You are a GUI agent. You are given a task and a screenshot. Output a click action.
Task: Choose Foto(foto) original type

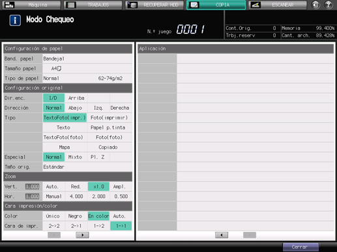[x=110, y=137]
